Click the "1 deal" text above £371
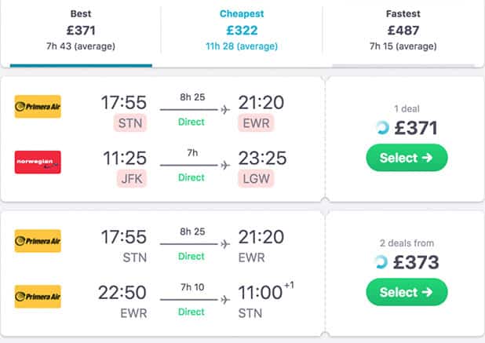 406,108
